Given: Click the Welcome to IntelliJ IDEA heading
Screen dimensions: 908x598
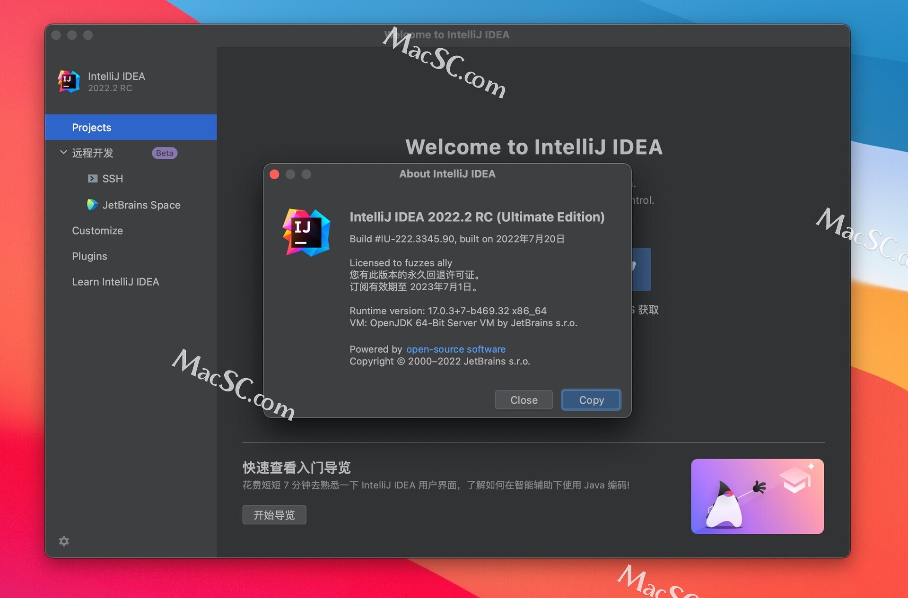Looking at the screenshot, I should pos(534,147).
